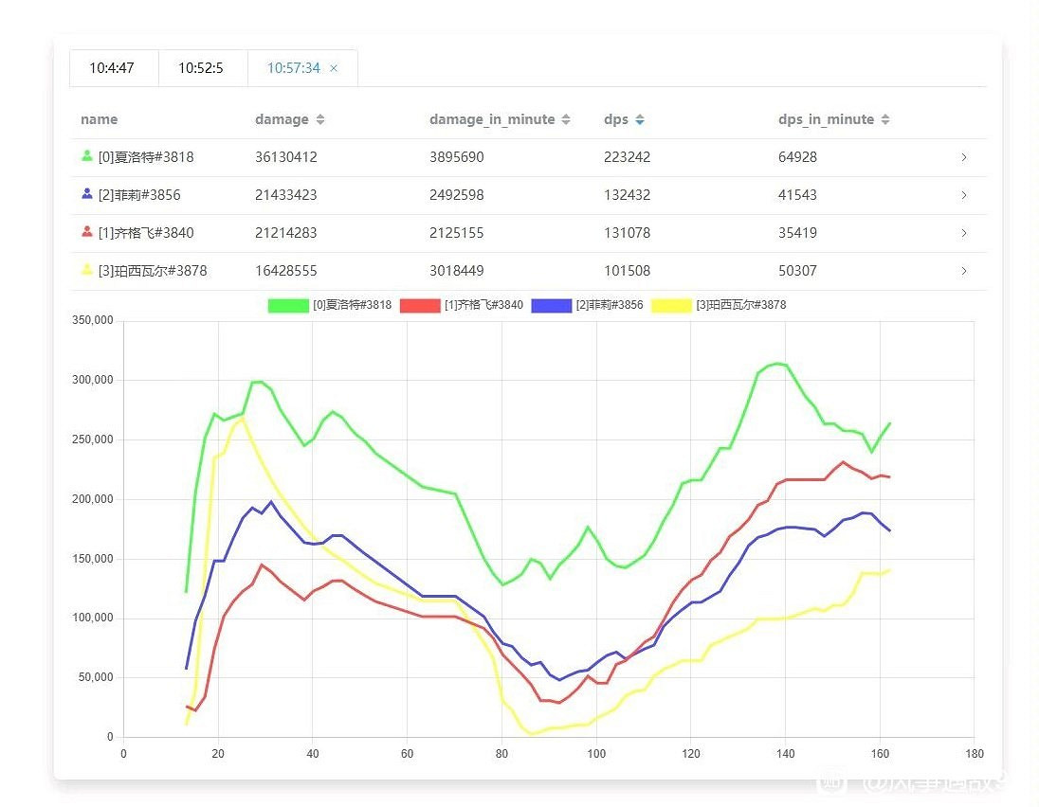
Task: Switch to the 10:4:47 tab
Action: pyautogui.click(x=112, y=68)
